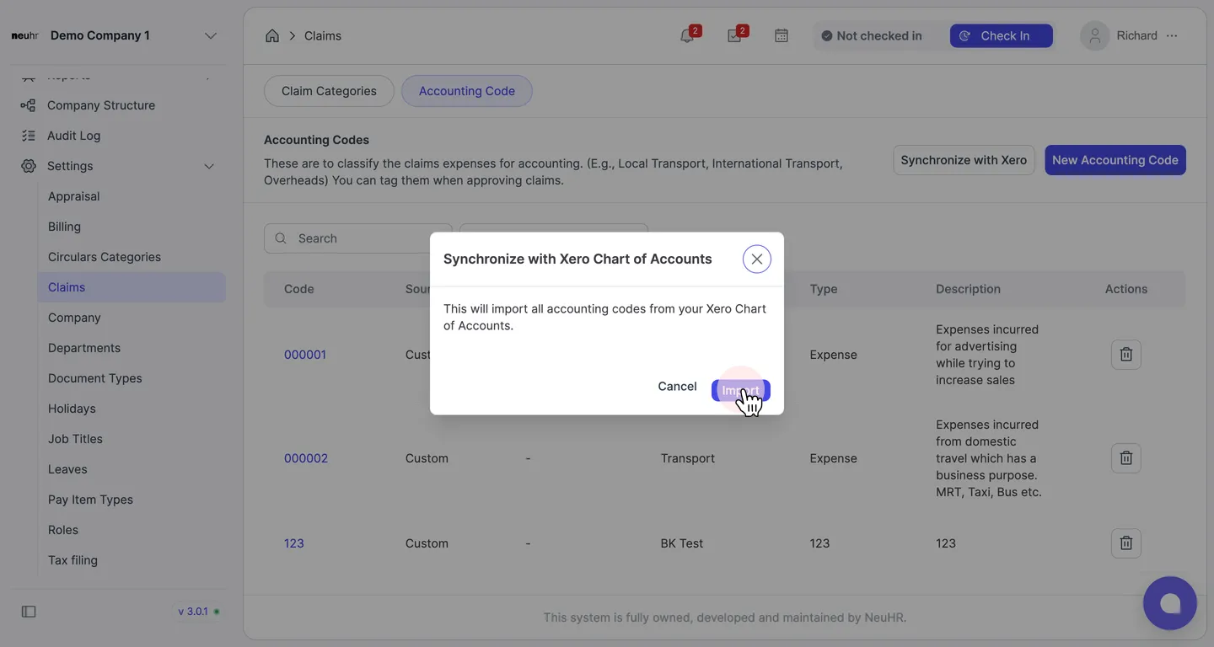Click the Actions column header
The width and height of the screenshot is (1214, 647).
click(1126, 289)
